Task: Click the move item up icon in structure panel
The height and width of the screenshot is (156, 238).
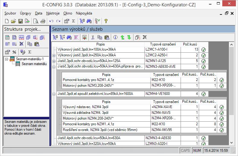Action: click(8, 44)
